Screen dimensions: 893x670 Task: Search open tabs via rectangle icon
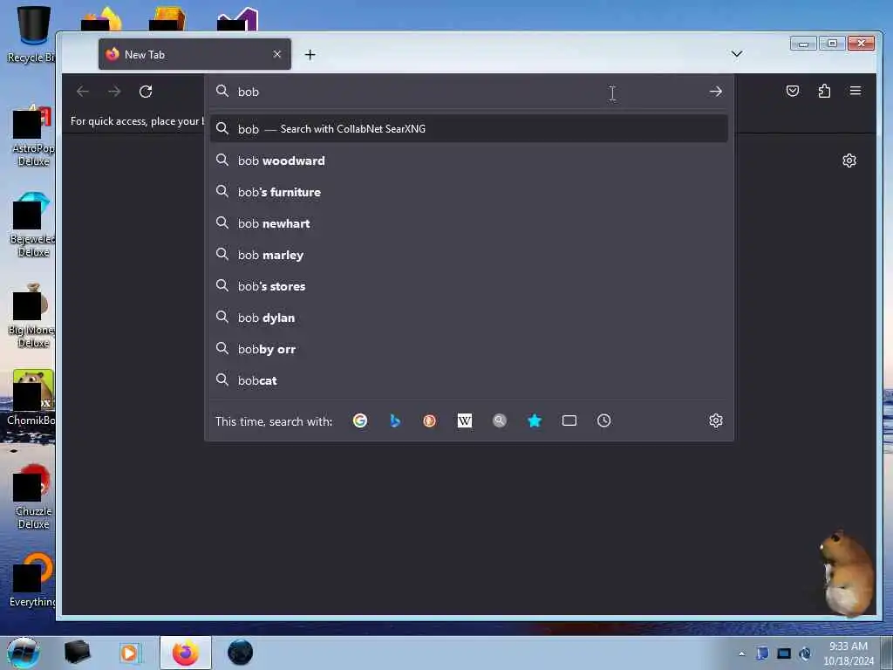click(x=569, y=420)
